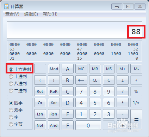This screenshot has height=137, width=149.
Task: Toggle the bit group above 0
Action: [133, 54]
